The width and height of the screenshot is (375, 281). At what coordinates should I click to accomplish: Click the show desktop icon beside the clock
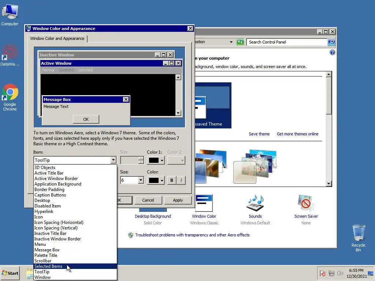pyautogui.click(x=371, y=273)
